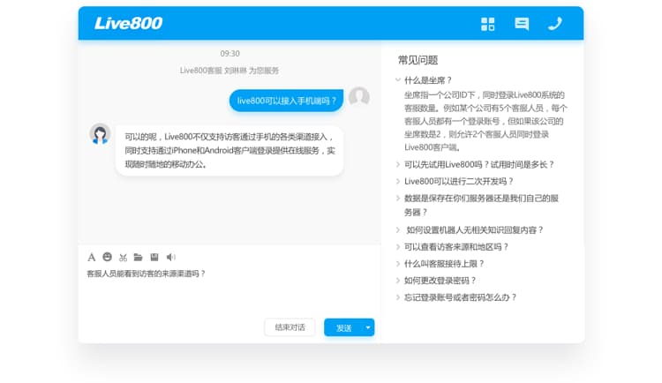Screen dimensions: 662x383
Task: Click the agent avatar in chat
Action: pos(100,133)
